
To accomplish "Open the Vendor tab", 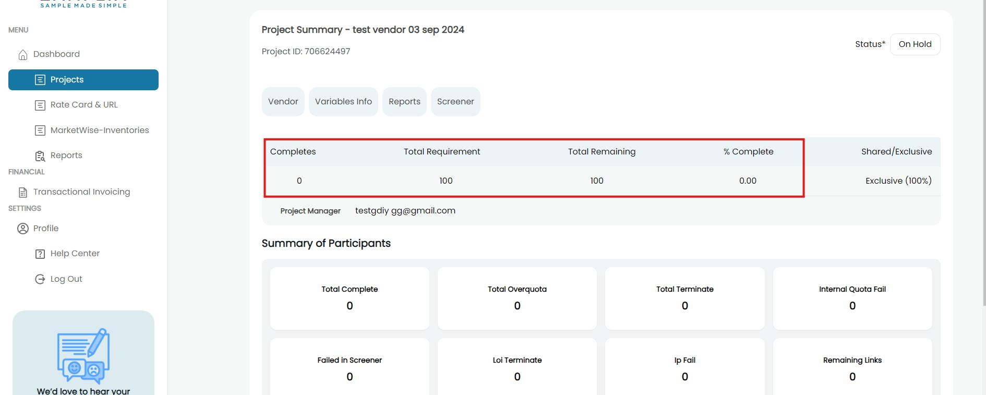I will [283, 102].
